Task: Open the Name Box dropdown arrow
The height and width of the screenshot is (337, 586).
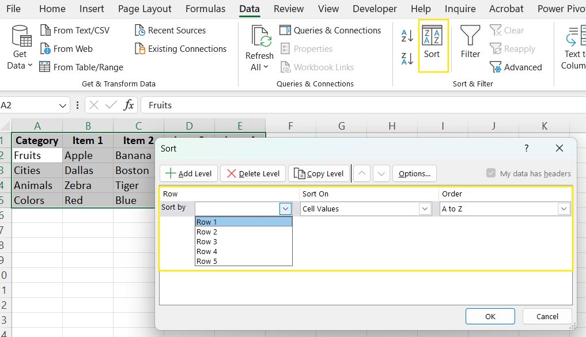Action: point(62,105)
